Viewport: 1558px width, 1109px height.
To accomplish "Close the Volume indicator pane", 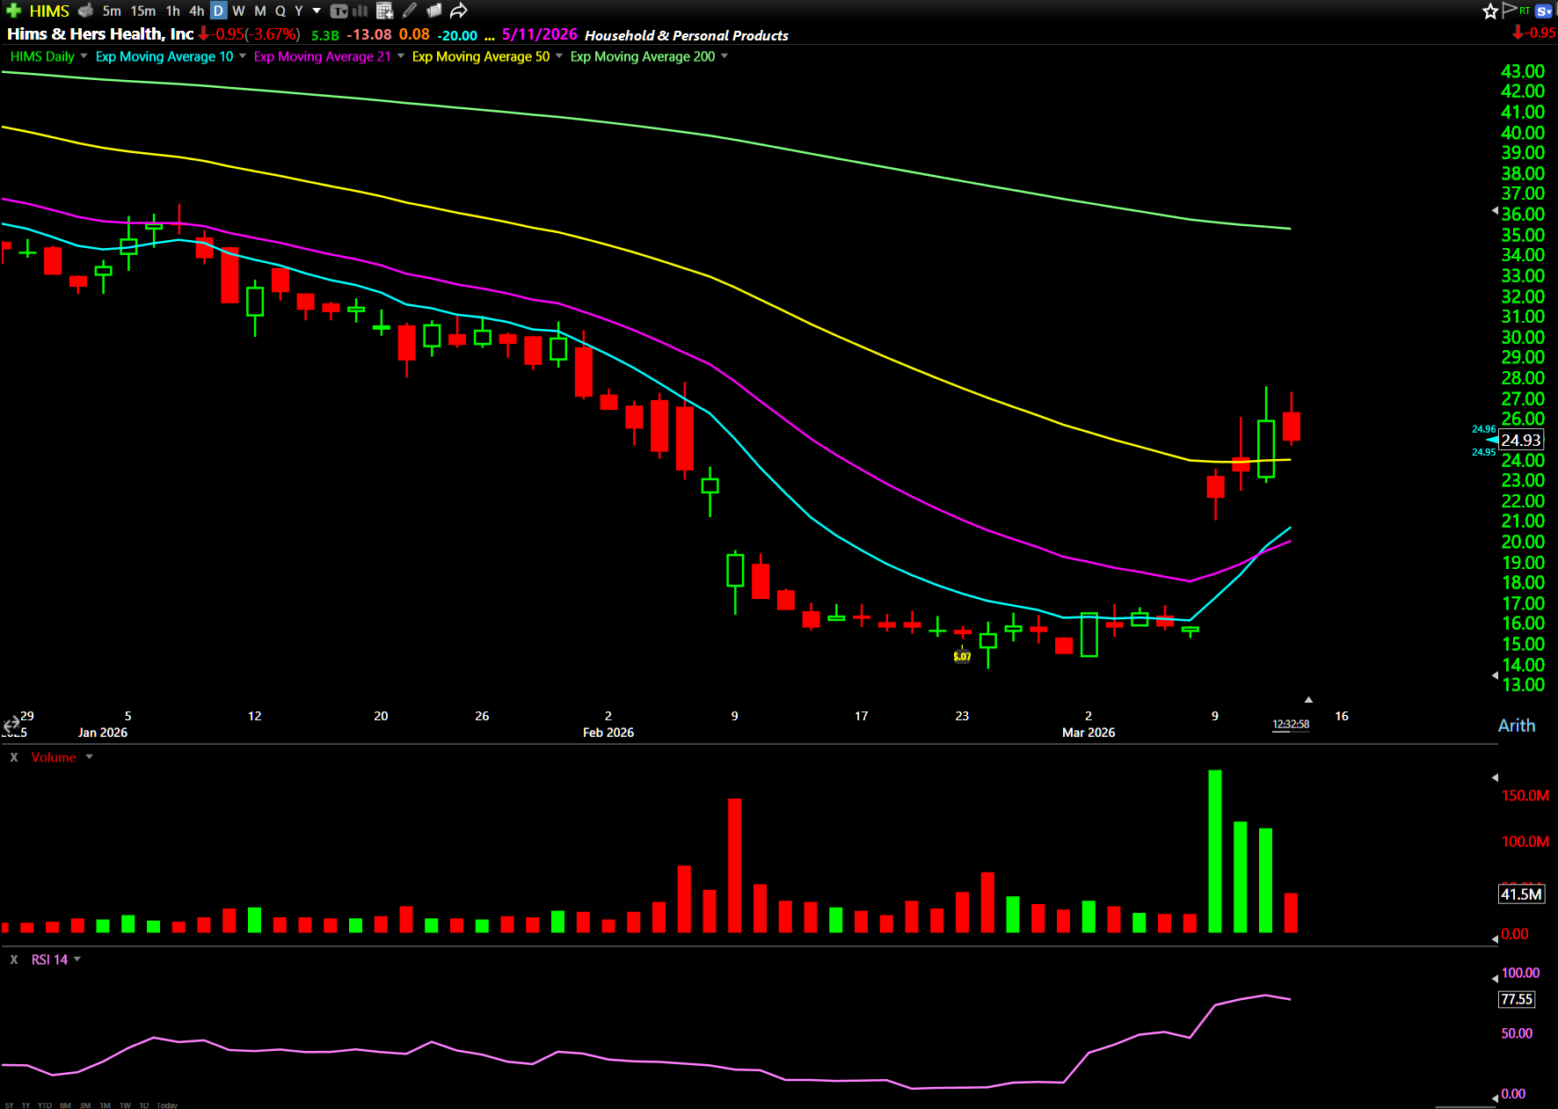I will [13, 757].
